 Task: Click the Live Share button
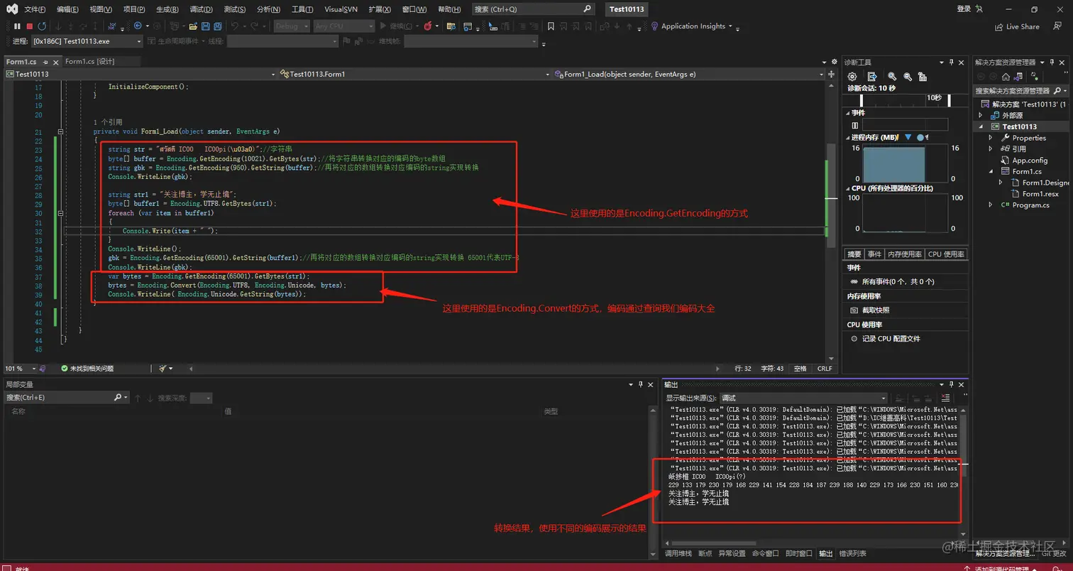pyautogui.click(x=1016, y=27)
